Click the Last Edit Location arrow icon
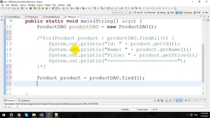 159,8
